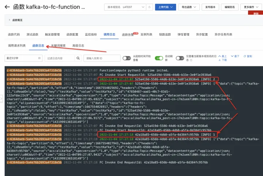Image resolution: width=263 pixels, height=176 pixels.
Task: Click the red 删除 button at top right
Action: 256,13
